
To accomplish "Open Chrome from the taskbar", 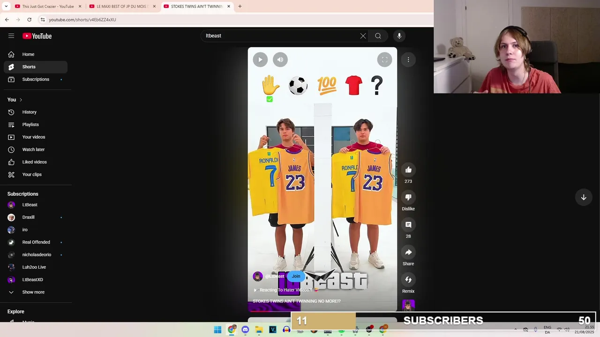I will coord(231,330).
